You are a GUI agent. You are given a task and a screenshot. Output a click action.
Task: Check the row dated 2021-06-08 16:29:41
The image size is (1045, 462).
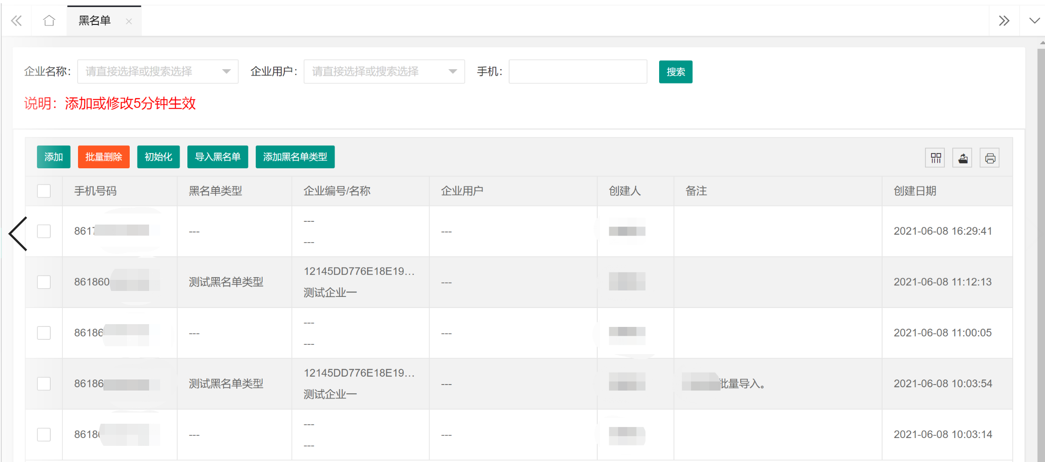click(x=44, y=231)
